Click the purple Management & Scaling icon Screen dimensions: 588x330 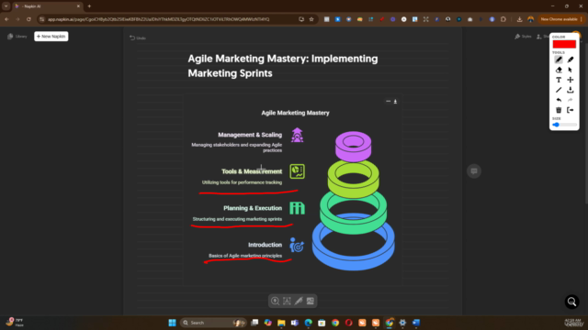click(297, 135)
